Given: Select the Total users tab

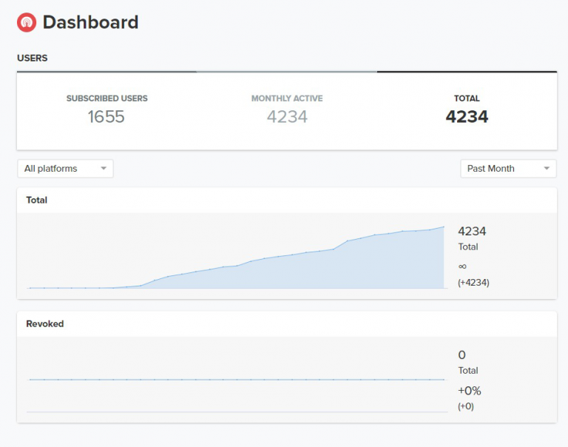Looking at the screenshot, I should [467, 108].
